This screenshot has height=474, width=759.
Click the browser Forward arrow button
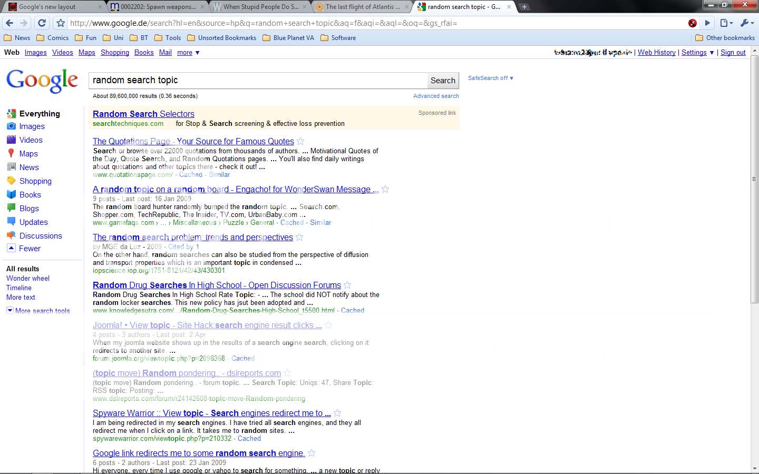(x=24, y=23)
